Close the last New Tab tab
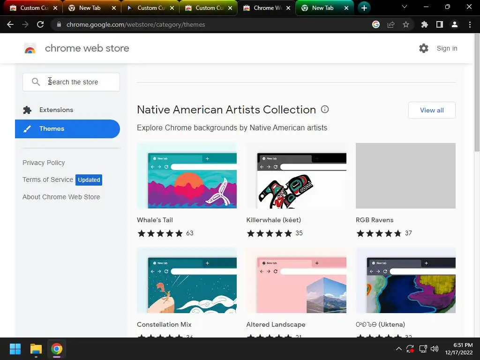The height and width of the screenshot is (360, 480). pyautogui.click(x=346, y=8)
